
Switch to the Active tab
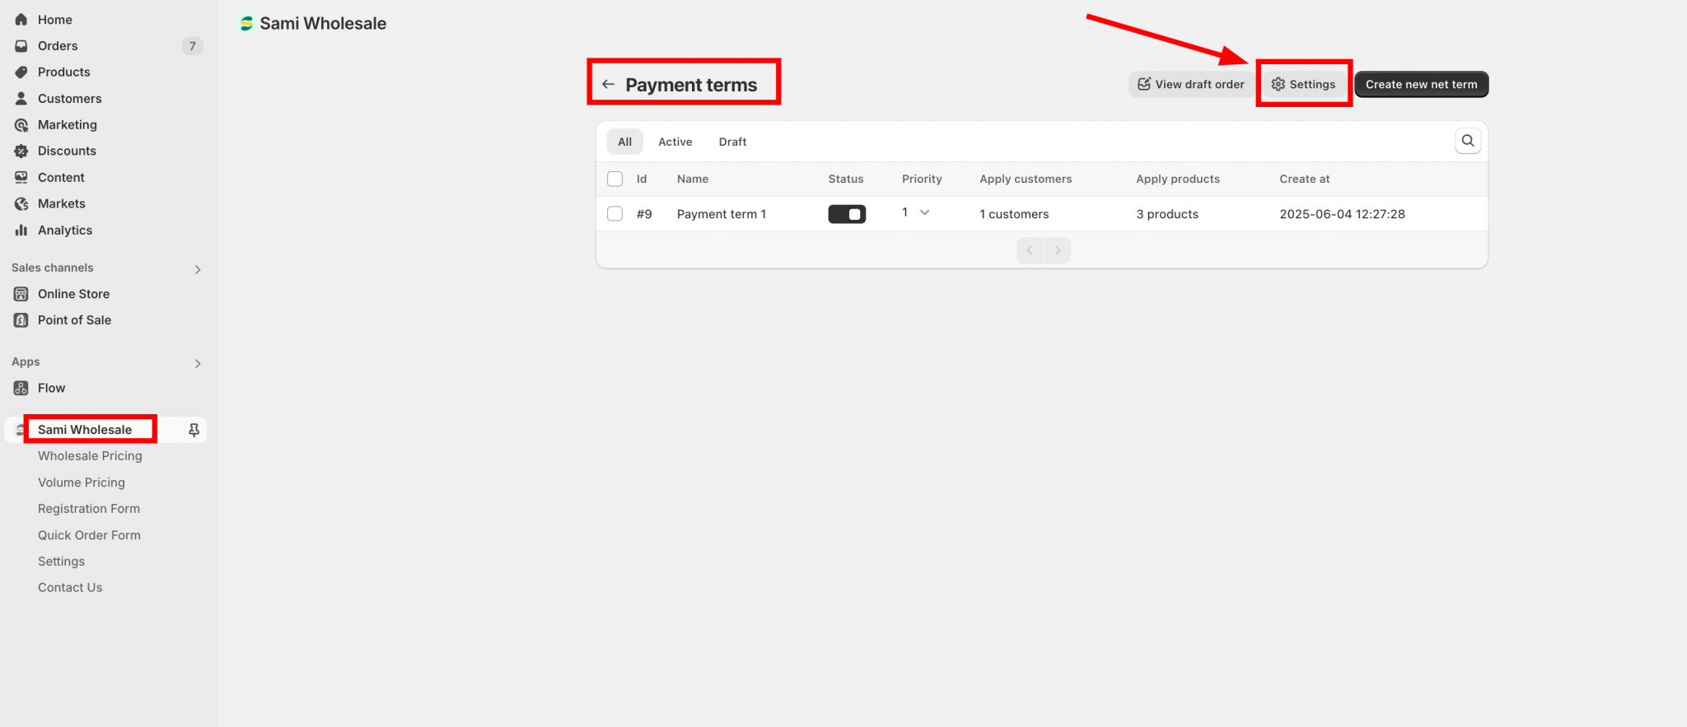675,142
